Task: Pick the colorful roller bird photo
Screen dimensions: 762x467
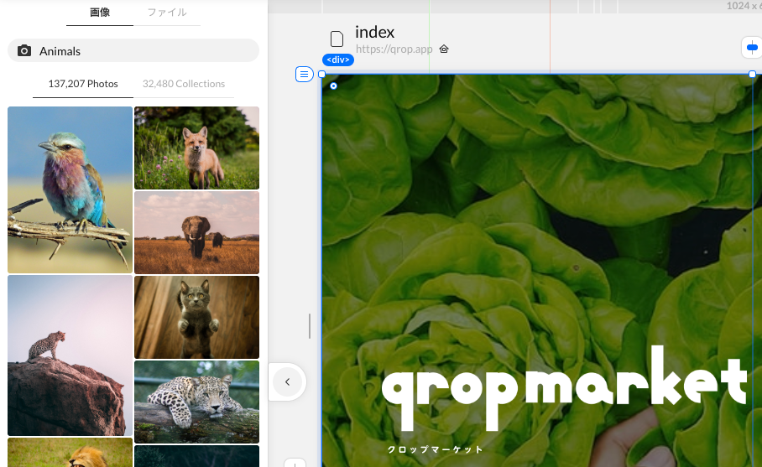Action: pos(70,189)
